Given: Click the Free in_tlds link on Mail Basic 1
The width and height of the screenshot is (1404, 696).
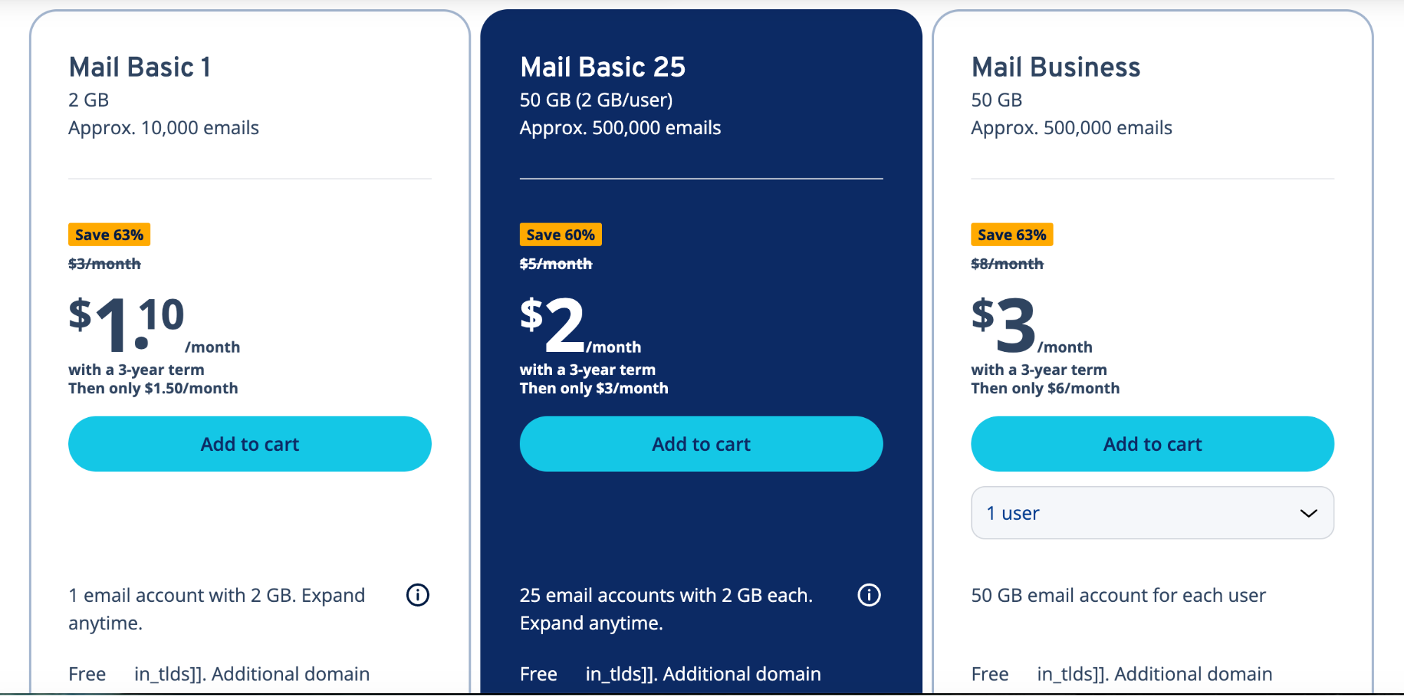Looking at the screenshot, I should pyautogui.click(x=164, y=674).
